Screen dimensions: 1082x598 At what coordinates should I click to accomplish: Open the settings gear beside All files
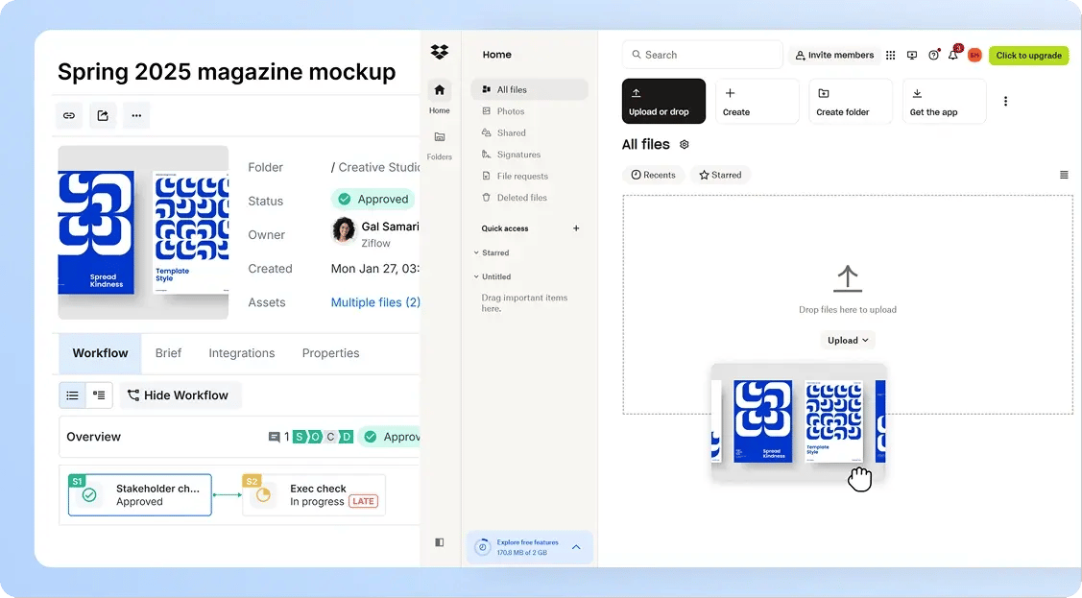[x=684, y=144]
